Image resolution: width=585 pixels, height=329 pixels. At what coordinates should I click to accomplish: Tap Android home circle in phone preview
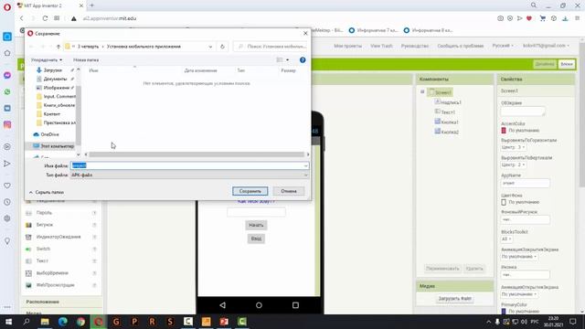(x=259, y=305)
